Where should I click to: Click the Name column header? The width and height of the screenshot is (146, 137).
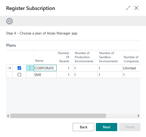coord(39,61)
